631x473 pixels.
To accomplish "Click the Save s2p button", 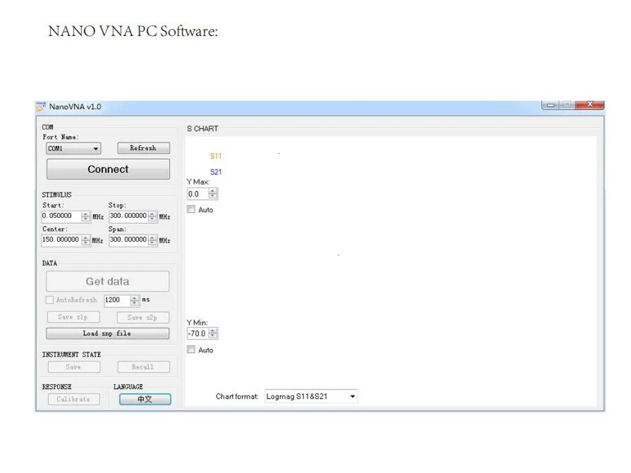I will tap(143, 317).
